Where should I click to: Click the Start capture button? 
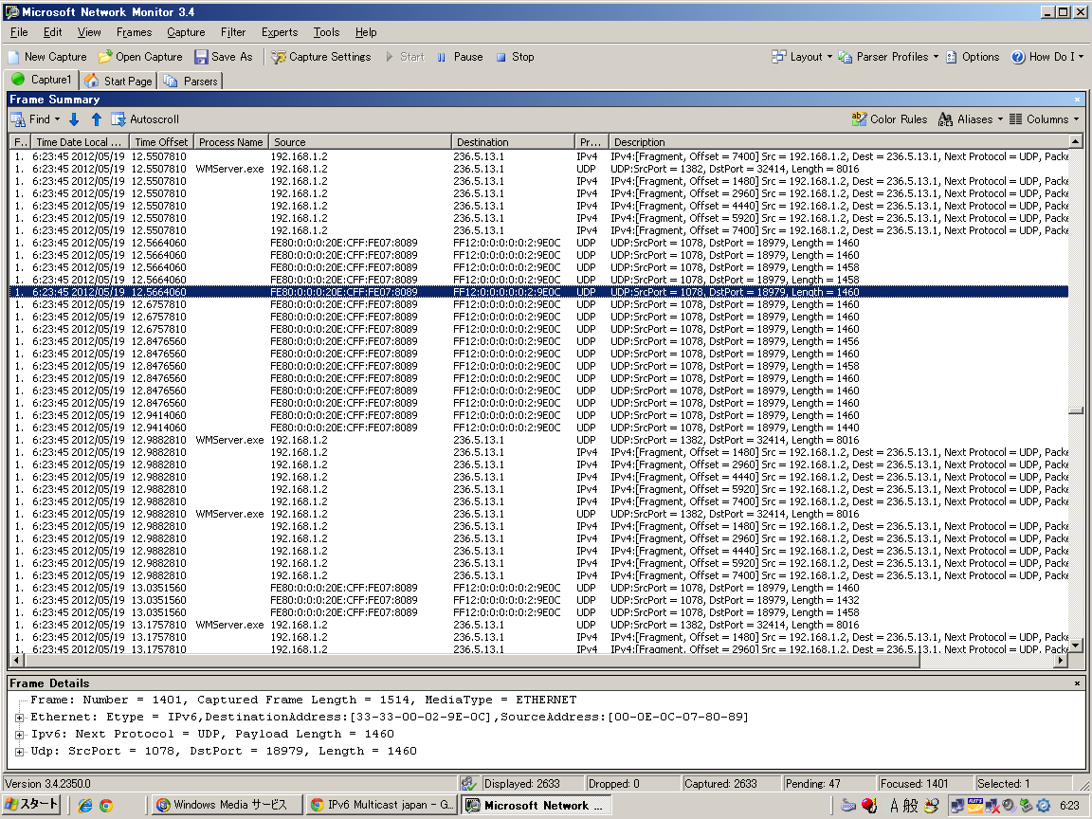coord(405,57)
